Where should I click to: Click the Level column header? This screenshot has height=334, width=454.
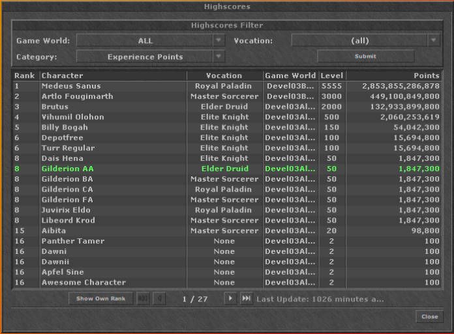[331, 76]
